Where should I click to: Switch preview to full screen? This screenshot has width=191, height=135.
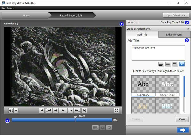click(116, 110)
